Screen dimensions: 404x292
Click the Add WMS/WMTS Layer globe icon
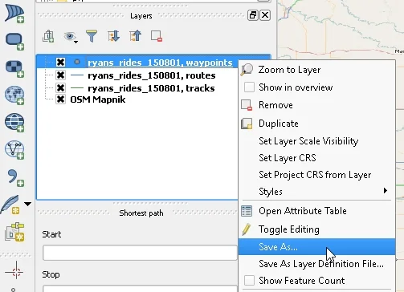click(x=14, y=95)
